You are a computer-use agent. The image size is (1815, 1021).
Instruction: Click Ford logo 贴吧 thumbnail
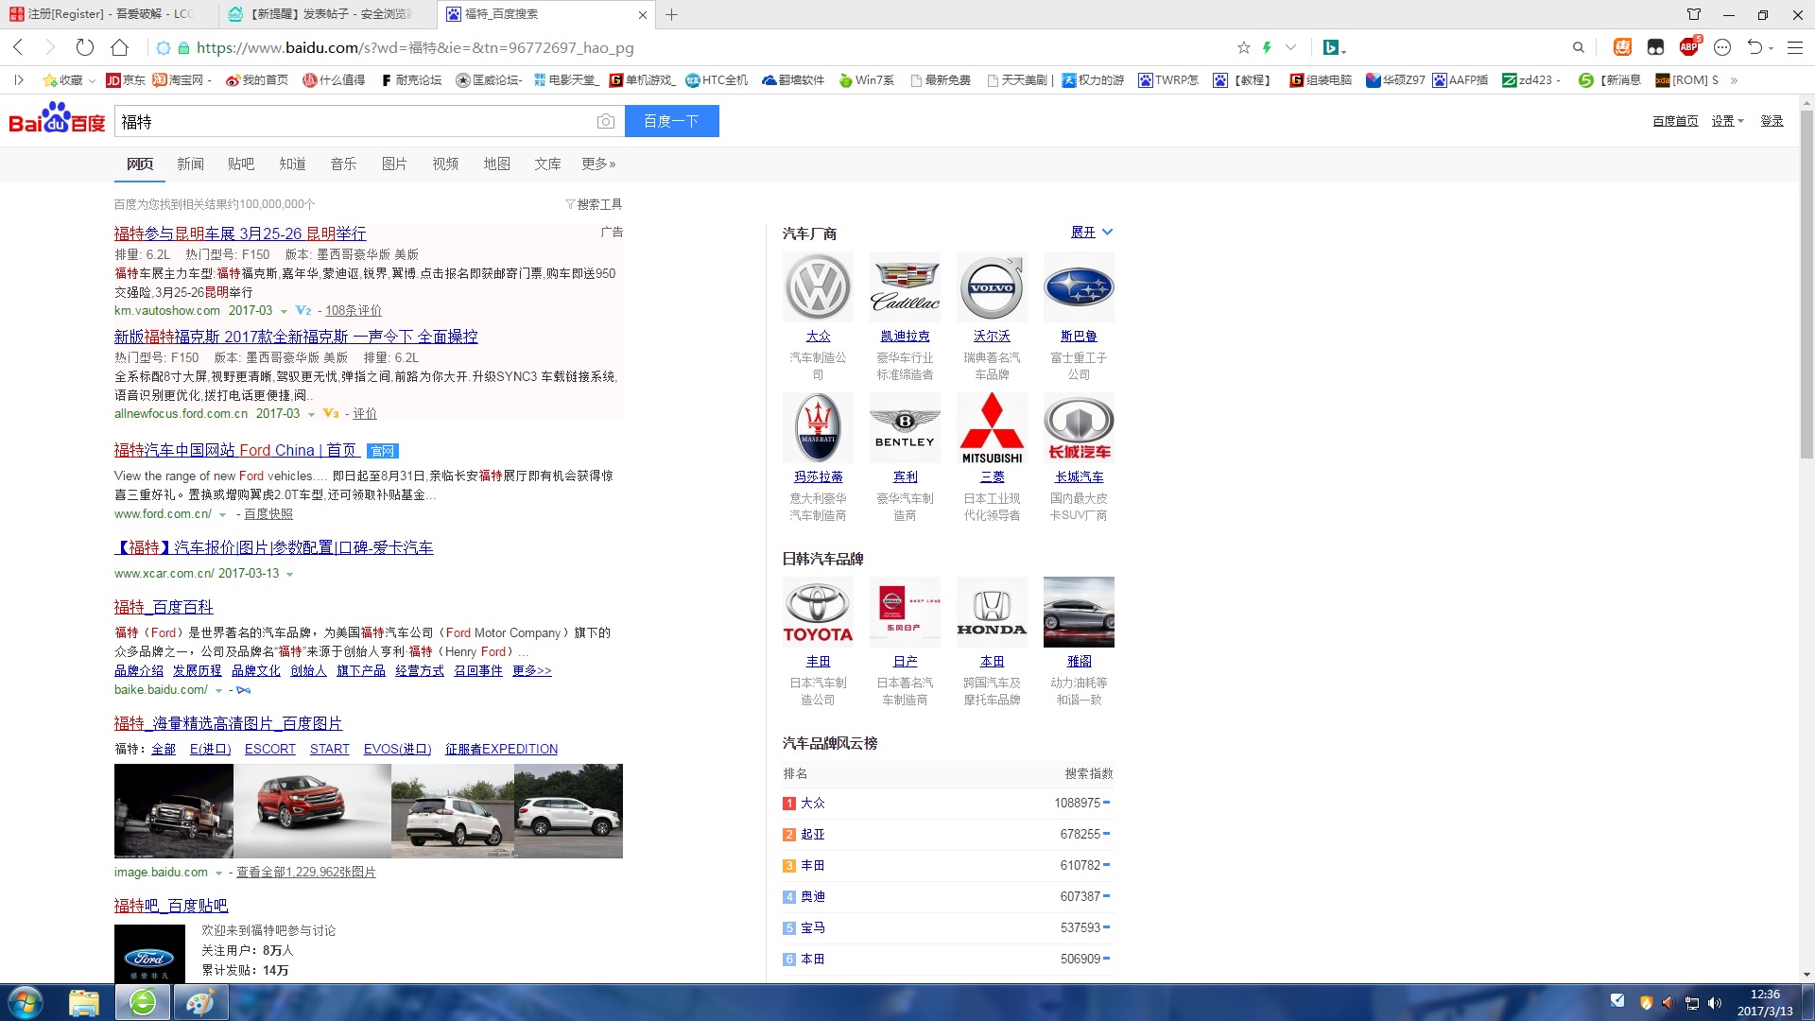point(150,954)
